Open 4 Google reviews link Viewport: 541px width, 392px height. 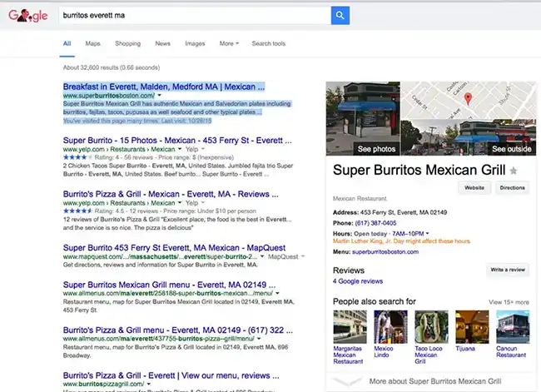[358, 281]
